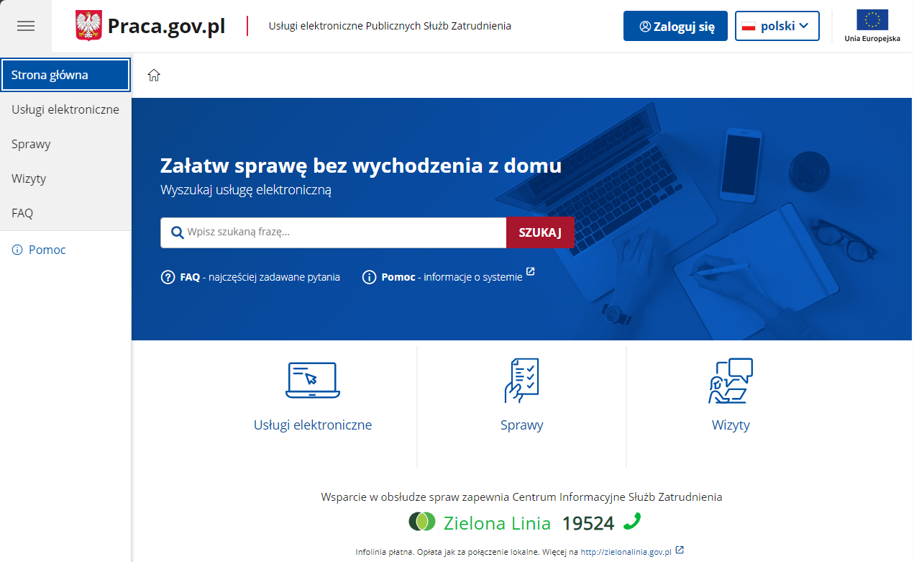The width and height of the screenshot is (914, 562).
Task: Click the green phone handset icon
Action: pyautogui.click(x=632, y=521)
